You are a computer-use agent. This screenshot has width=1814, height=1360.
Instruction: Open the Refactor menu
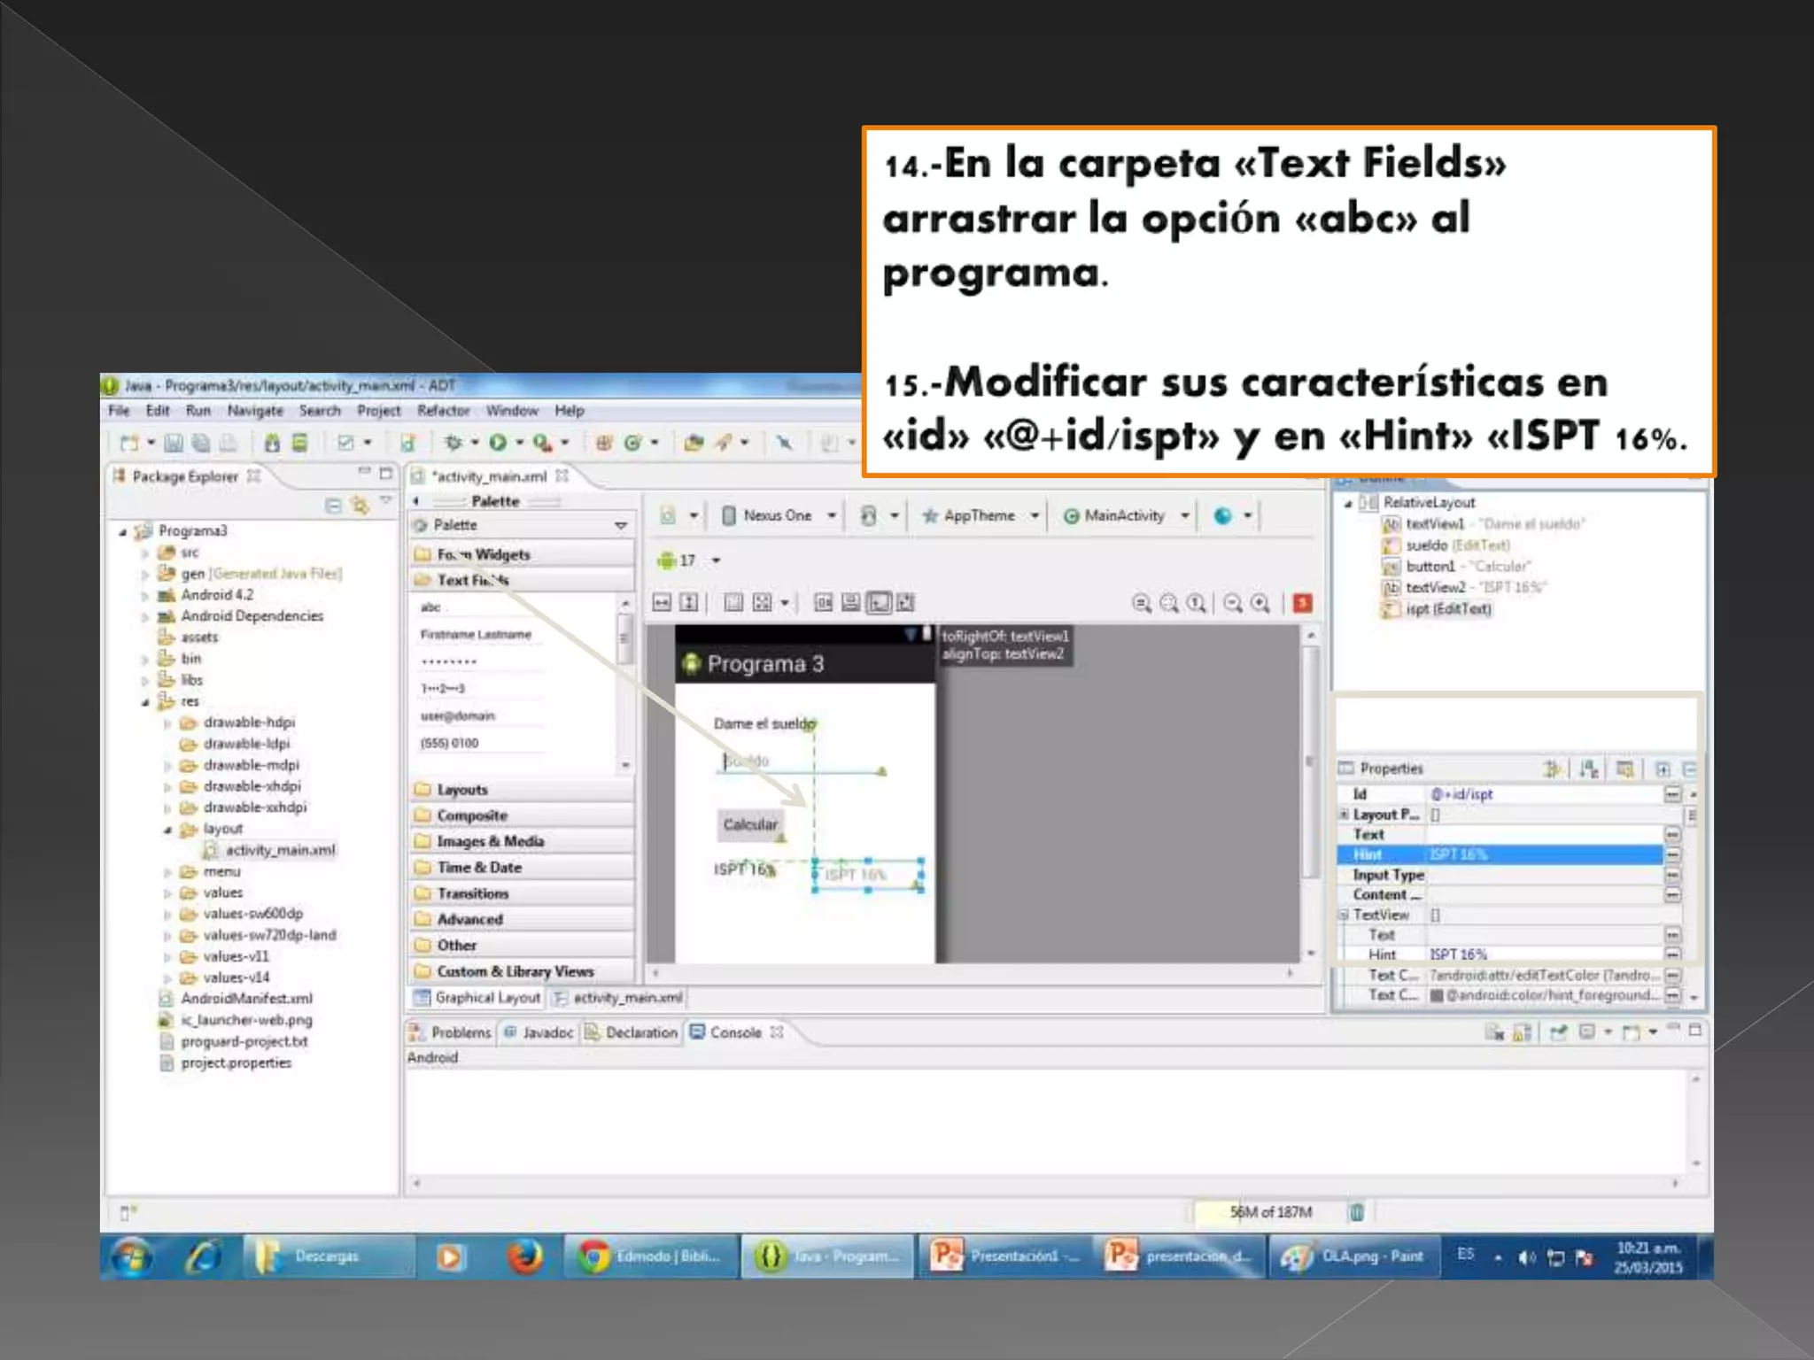tap(444, 411)
